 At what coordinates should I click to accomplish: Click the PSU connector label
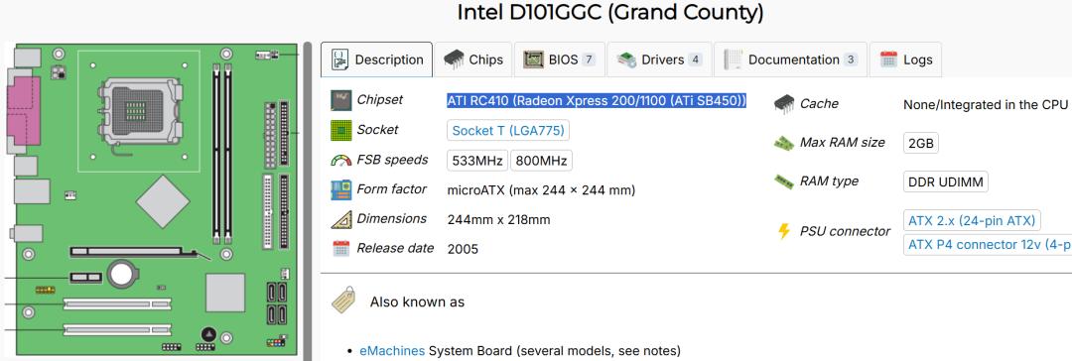[x=845, y=231]
